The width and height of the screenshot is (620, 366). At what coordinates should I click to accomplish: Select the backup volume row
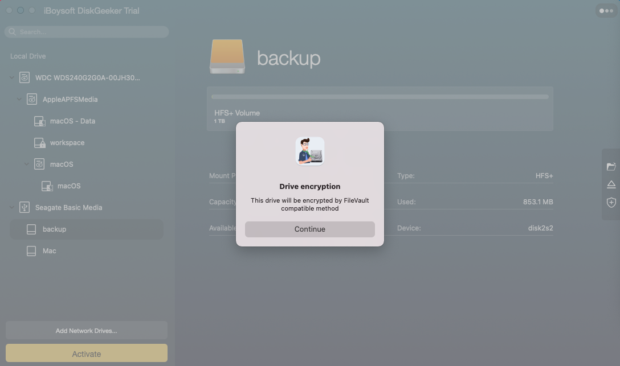(87, 229)
